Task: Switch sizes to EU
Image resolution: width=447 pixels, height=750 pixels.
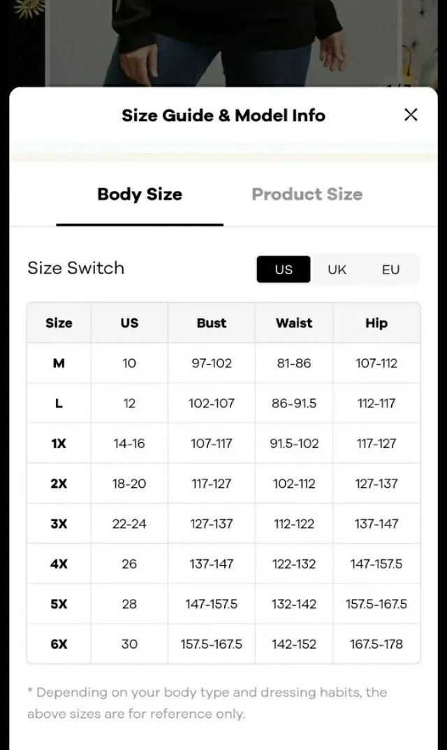Action: (390, 269)
